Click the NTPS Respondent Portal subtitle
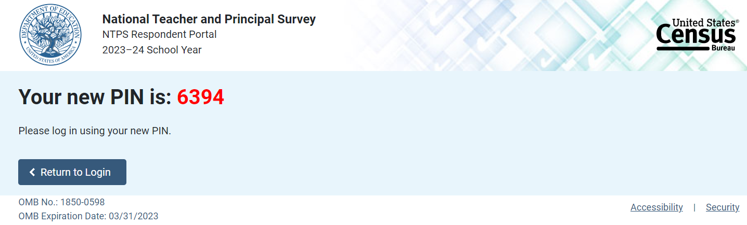The height and width of the screenshot is (225, 747). coord(159,35)
